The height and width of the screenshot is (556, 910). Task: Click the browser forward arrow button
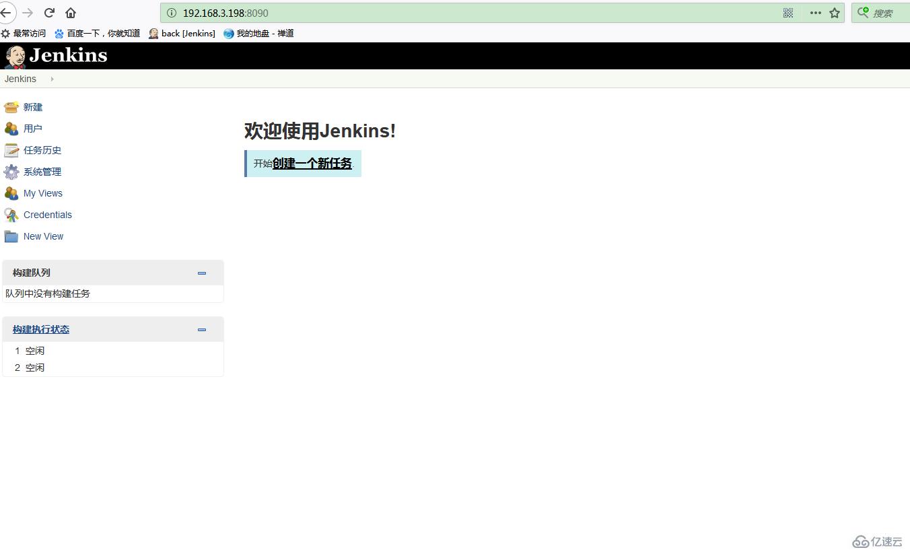tap(28, 13)
